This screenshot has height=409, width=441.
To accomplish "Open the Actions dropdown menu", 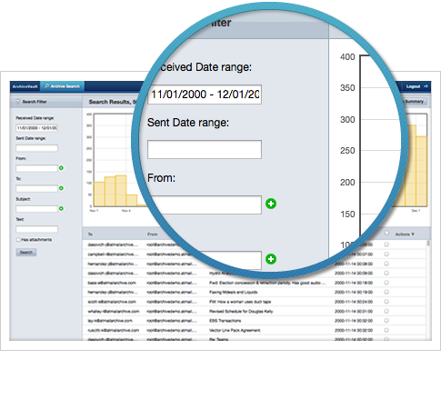I will (x=405, y=234).
